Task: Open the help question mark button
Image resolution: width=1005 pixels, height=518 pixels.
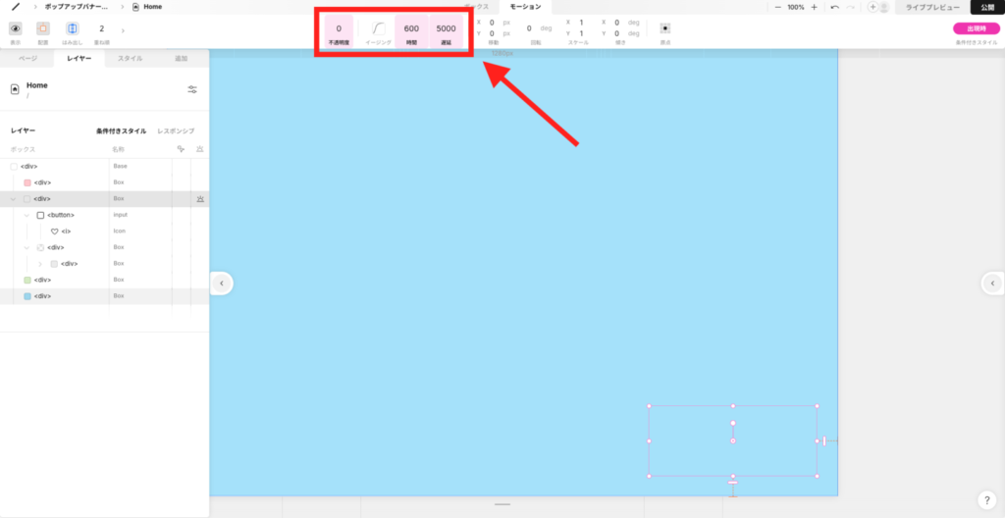Action: (x=987, y=500)
